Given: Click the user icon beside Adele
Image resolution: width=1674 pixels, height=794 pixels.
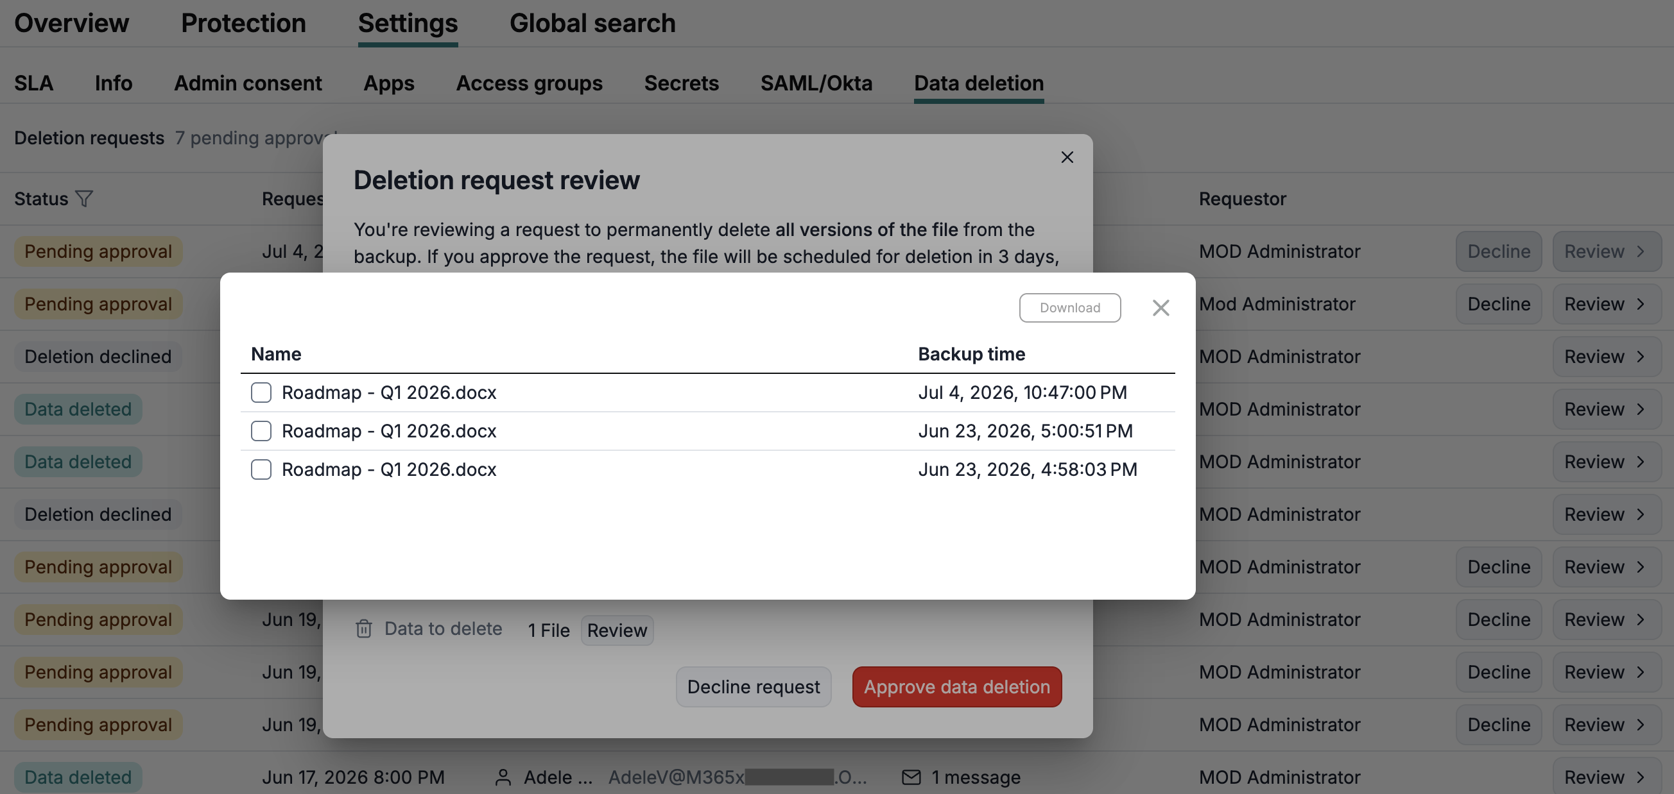Looking at the screenshot, I should coord(503,777).
